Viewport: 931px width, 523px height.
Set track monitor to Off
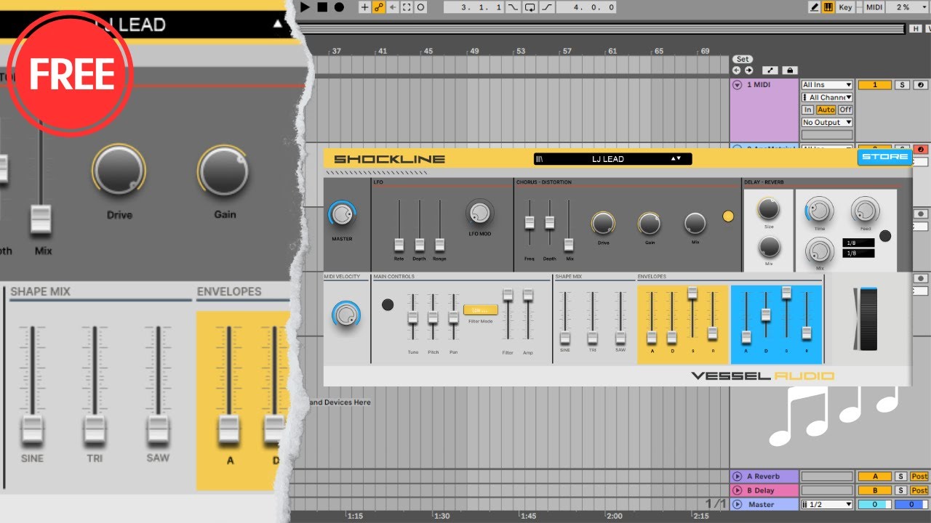tap(845, 110)
